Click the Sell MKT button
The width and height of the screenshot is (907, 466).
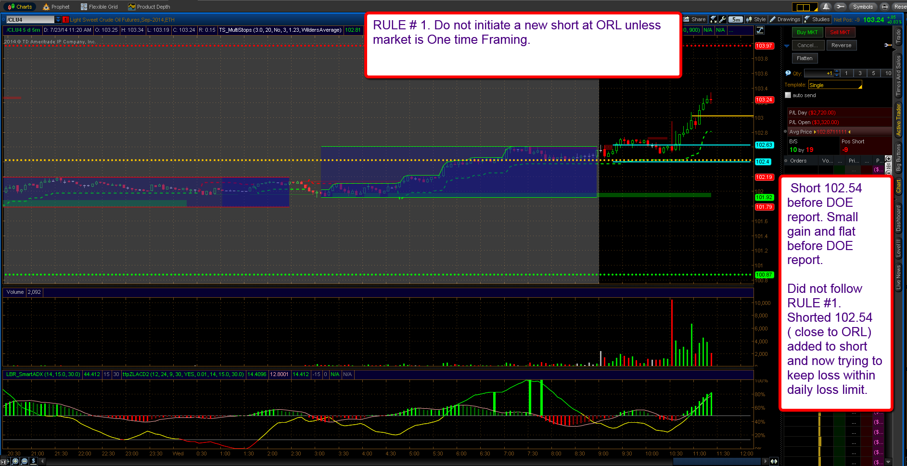pos(840,32)
